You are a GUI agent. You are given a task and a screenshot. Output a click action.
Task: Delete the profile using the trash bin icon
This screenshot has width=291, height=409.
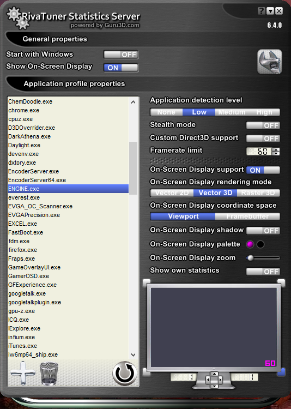[49, 374]
